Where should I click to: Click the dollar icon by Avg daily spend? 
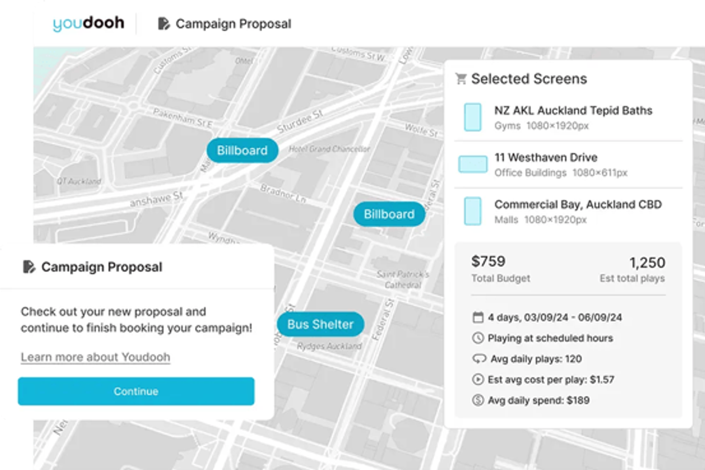(478, 400)
